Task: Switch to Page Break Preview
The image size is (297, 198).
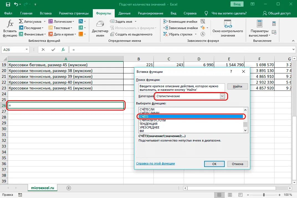Action: [x=240, y=195]
